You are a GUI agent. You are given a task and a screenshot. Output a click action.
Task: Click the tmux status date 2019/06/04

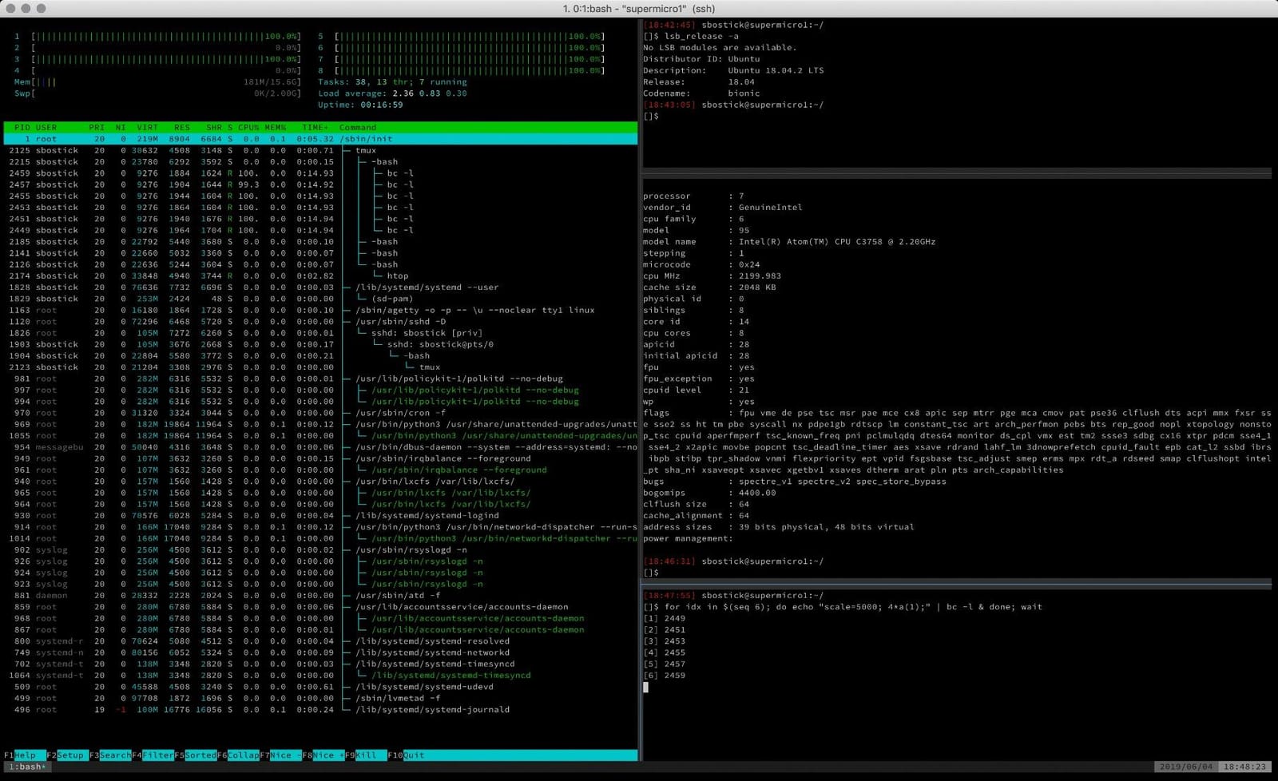pyautogui.click(x=1185, y=767)
